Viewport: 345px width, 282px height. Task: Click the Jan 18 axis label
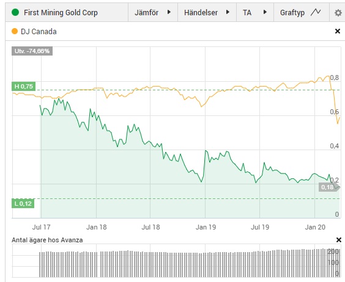97,227
